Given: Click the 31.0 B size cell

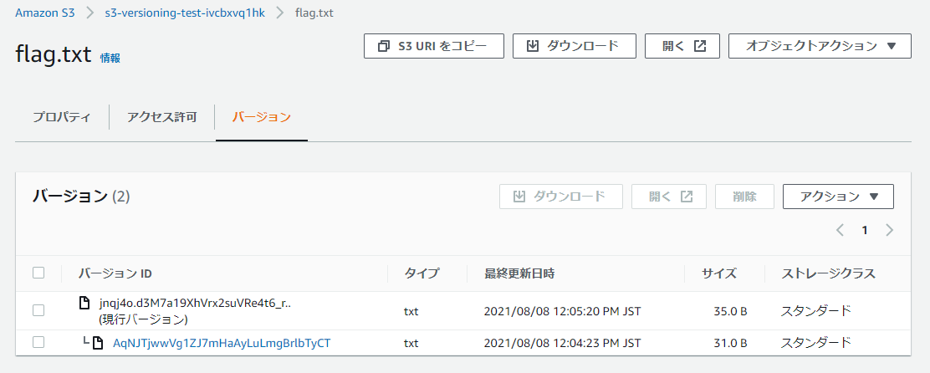Looking at the screenshot, I should [730, 343].
